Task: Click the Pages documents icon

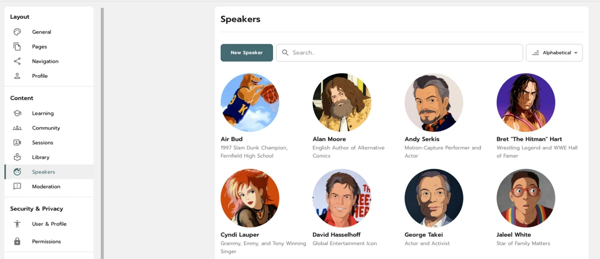Action: [x=17, y=47]
